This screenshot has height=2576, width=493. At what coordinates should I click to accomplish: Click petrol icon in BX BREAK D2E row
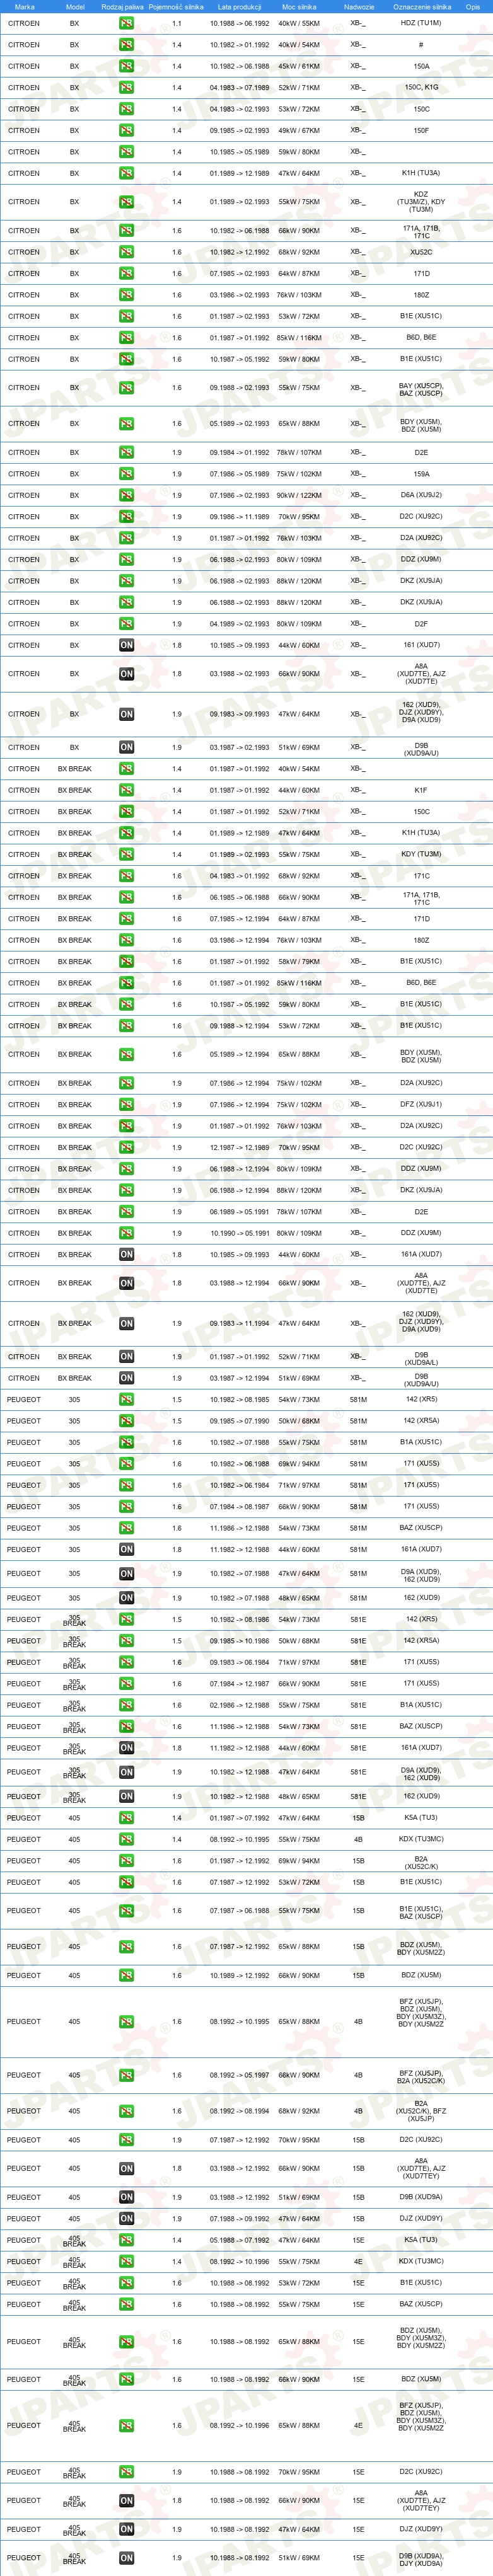(x=126, y=1212)
